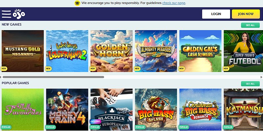The height and width of the screenshot is (131, 263).
Task: Click the 18+ age restriction badge
Action: (x=77, y=3)
